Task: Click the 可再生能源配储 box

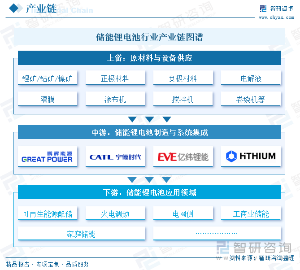Action: 48,213
